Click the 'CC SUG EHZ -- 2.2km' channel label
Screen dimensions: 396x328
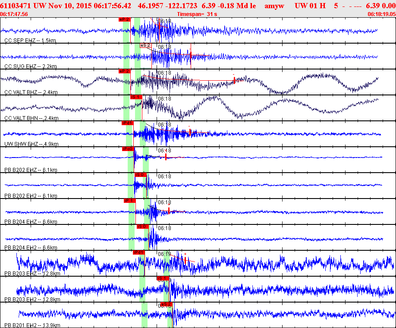tap(31, 66)
